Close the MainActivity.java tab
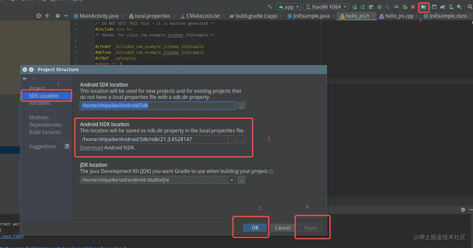 [123, 16]
